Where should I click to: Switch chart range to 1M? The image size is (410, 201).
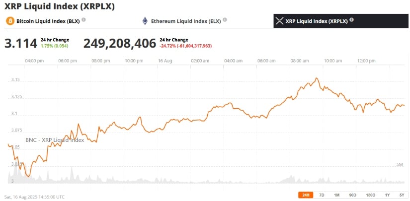[x=337, y=195]
